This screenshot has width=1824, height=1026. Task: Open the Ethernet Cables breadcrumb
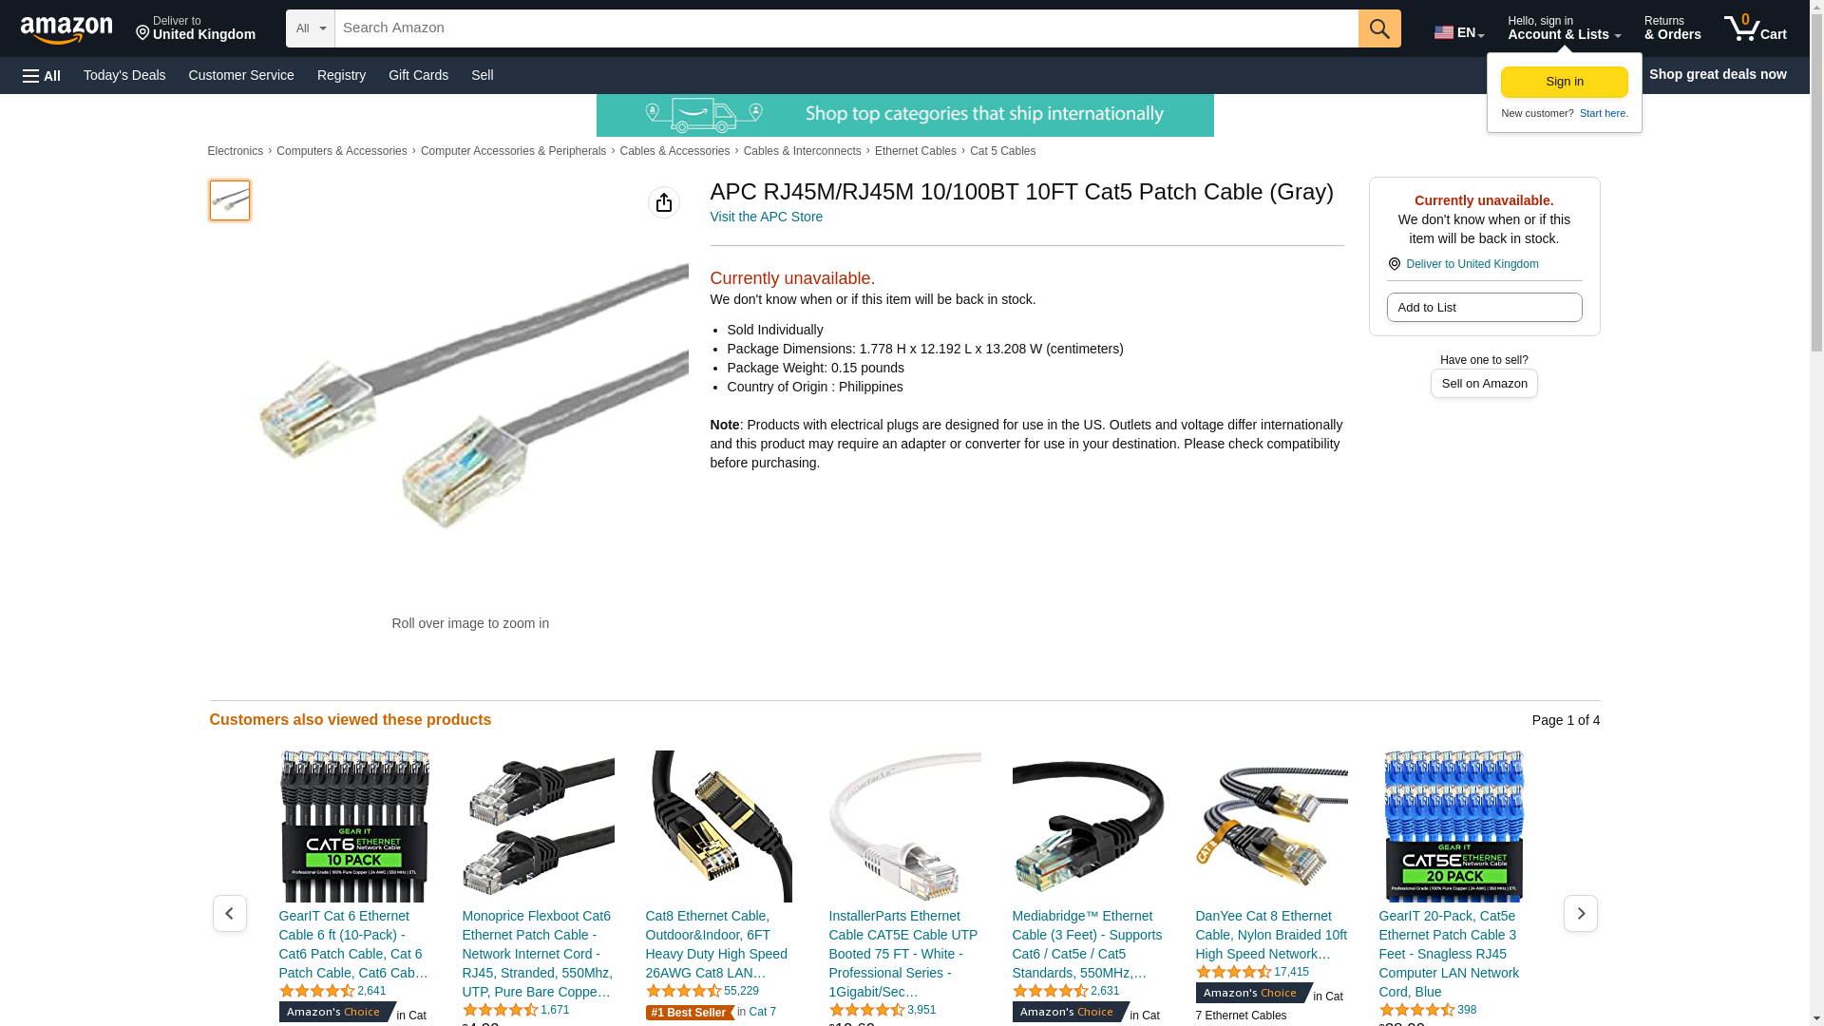click(x=916, y=151)
